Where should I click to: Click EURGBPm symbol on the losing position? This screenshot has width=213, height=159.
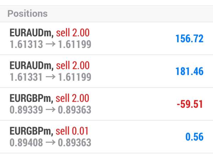31,98
